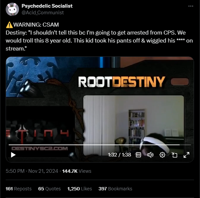Click the warning triangle emoji
This screenshot has width=200, height=198.
[x=9, y=25]
